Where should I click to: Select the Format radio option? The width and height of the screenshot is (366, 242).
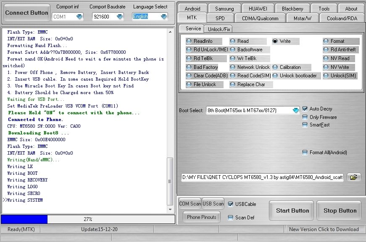point(327,41)
